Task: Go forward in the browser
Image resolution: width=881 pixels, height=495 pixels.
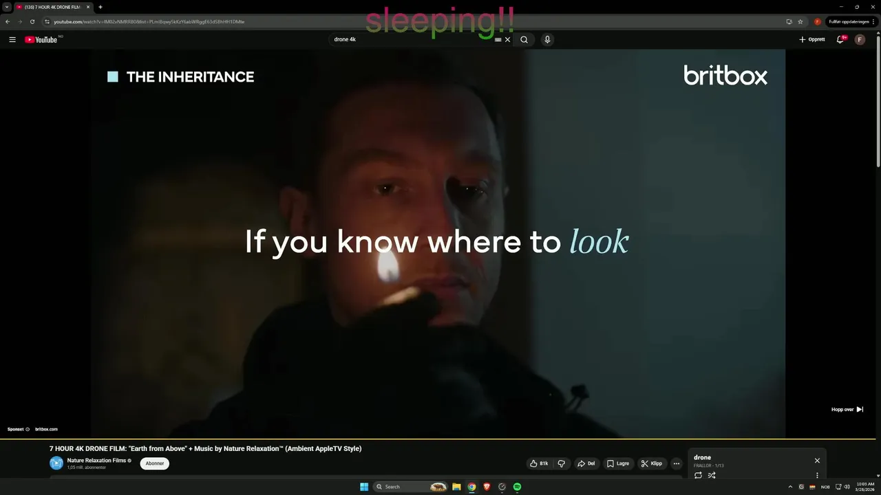Action: pyautogui.click(x=19, y=21)
